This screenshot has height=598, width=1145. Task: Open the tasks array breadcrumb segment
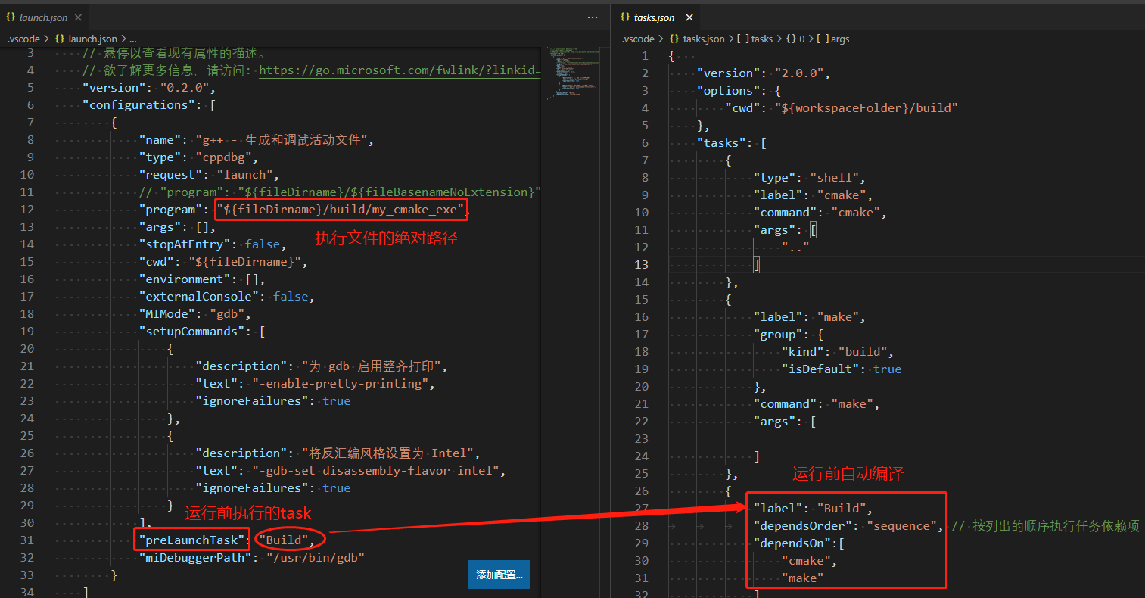(x=755, y=39)
